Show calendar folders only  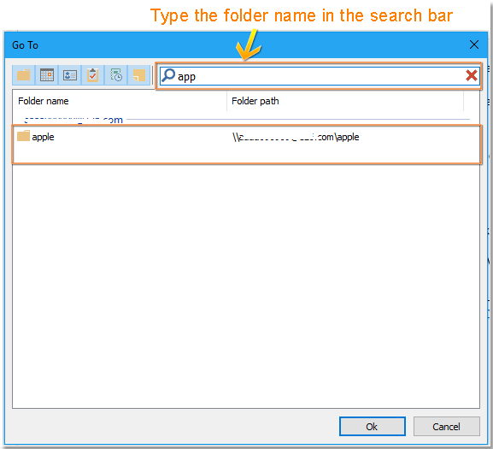point(47,75)
